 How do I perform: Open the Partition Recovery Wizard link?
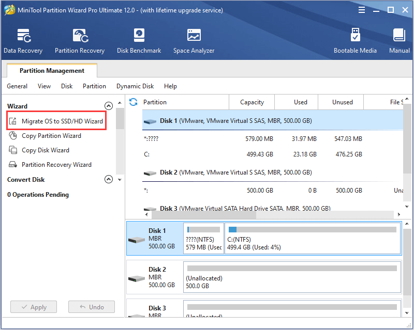[56, 164]
